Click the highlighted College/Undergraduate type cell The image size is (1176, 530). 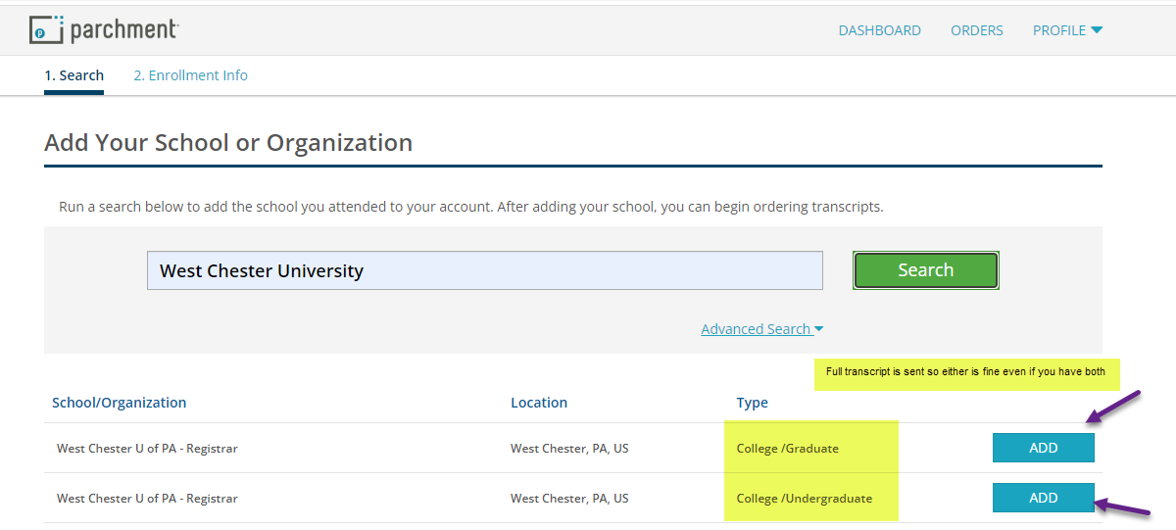[x=804, y=499]
